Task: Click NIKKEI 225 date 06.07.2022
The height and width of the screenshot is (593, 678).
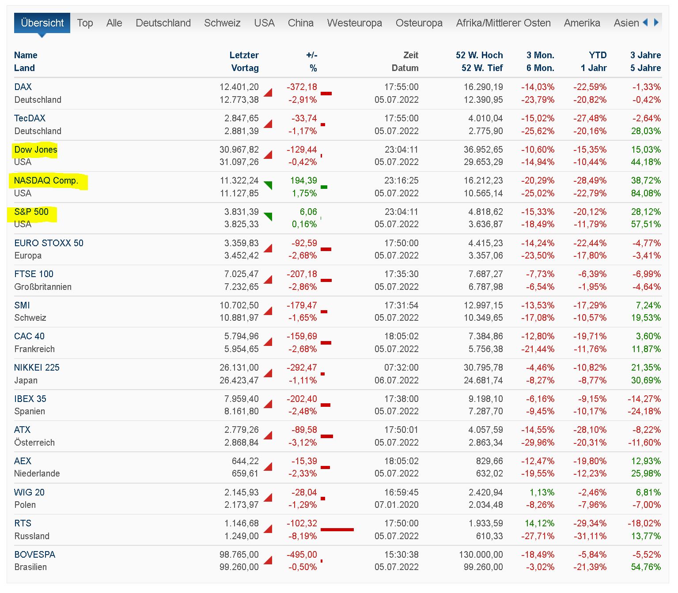Action: [x=396, y=380]
